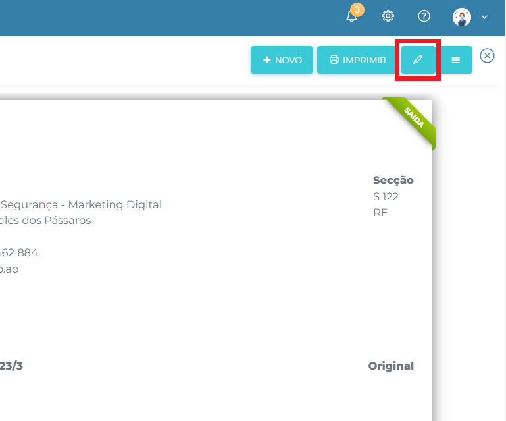Viewport: 506px width, 421px height.
Task: Expand the user account dropdown chevron
Action: click(484, 17)
